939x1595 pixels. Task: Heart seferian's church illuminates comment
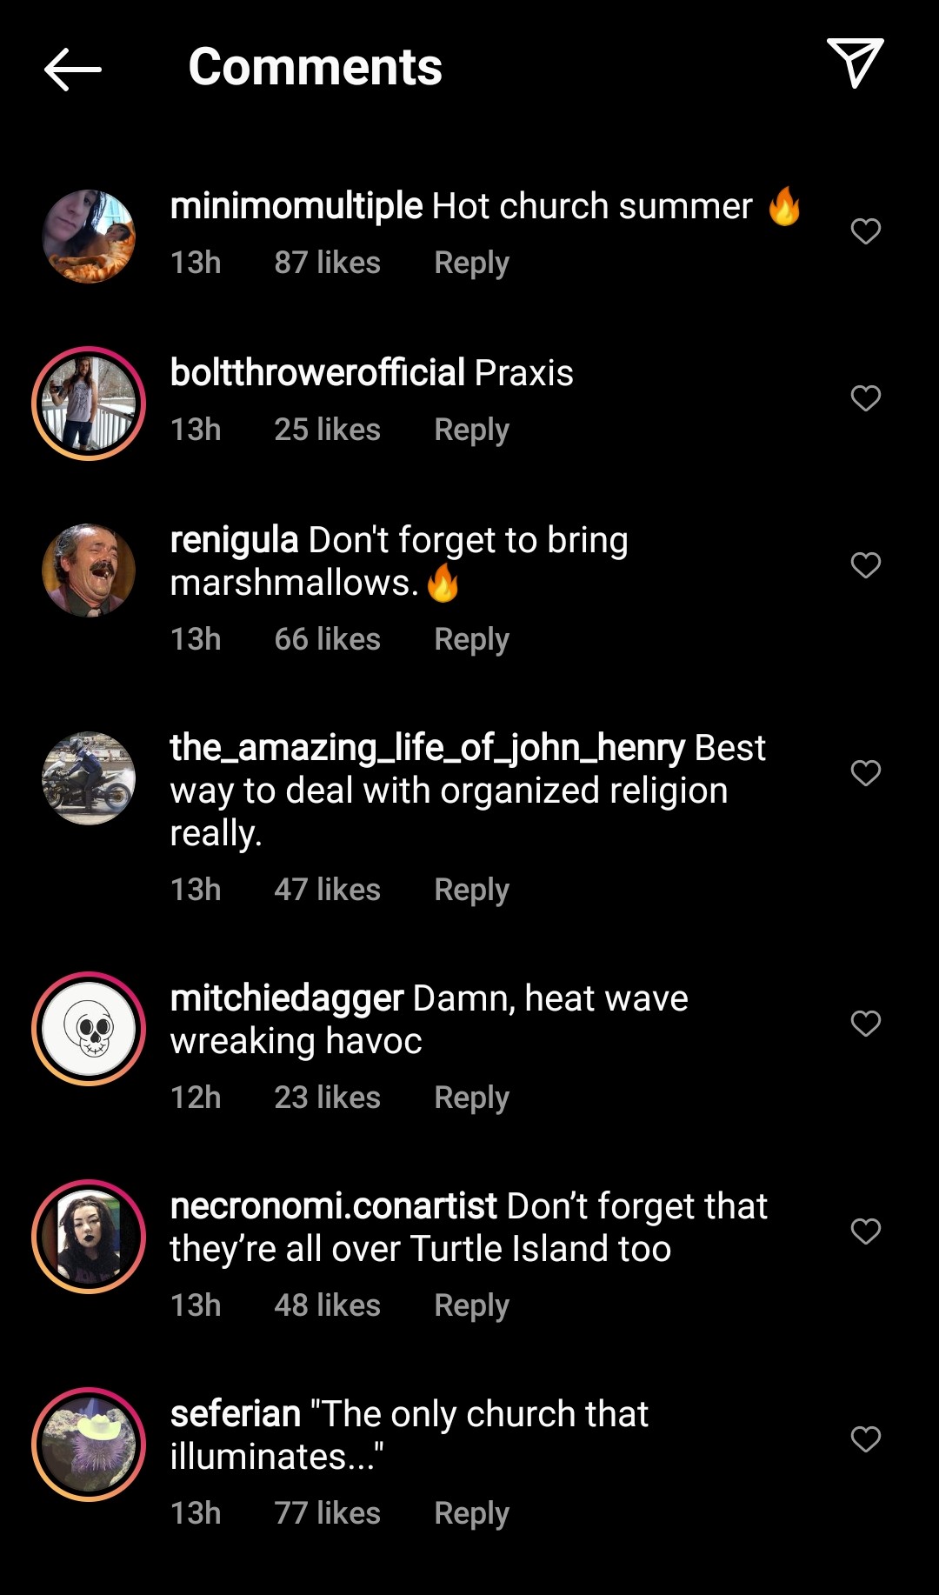(x=865, y=1439)
